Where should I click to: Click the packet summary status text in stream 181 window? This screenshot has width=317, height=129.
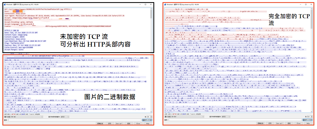click(22, 114)
